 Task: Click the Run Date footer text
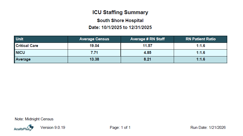pos(208,128)
